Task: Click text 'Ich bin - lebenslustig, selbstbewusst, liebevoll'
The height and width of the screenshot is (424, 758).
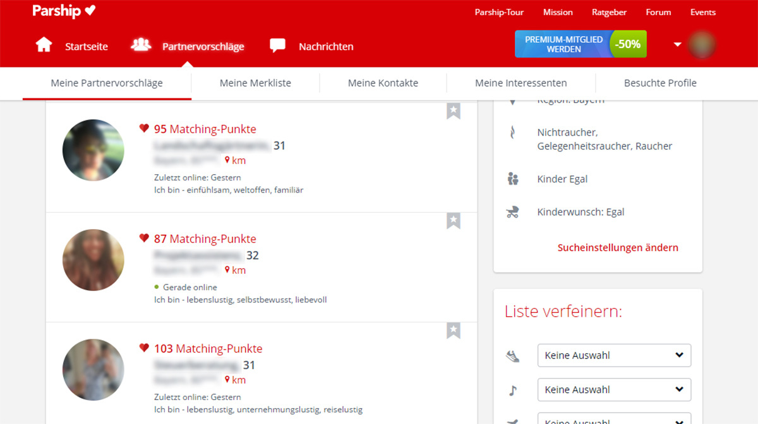Action: [241, 300]
